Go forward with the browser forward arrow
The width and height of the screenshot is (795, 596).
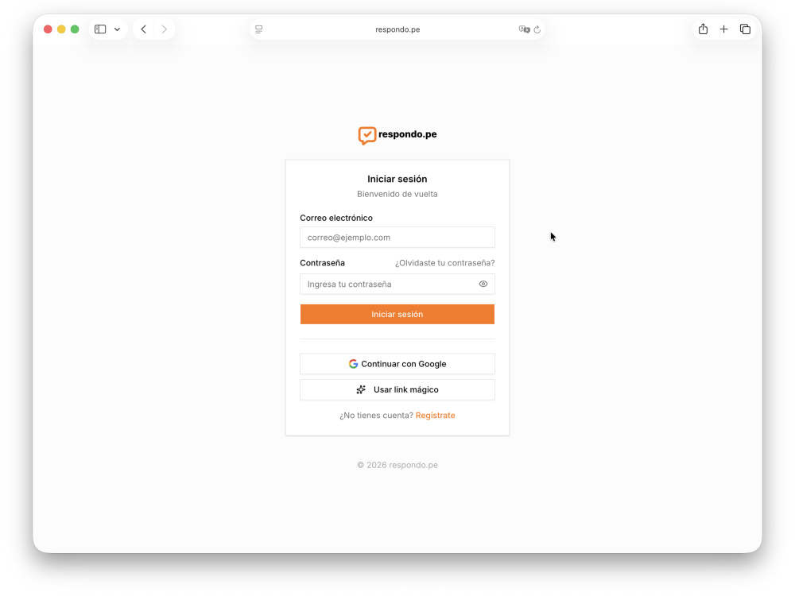click(x=165, y=29)
